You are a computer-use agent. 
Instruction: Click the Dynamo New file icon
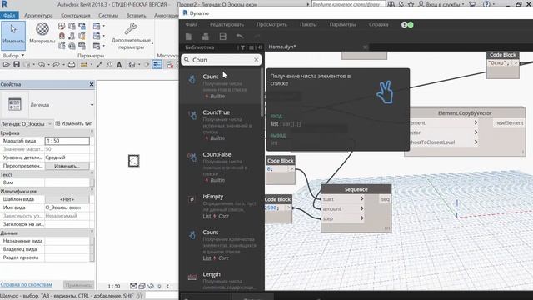189,37
